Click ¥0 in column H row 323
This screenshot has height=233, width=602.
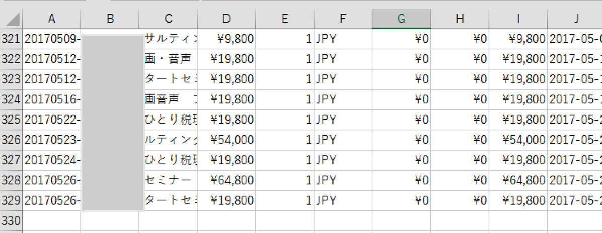[x=460, y=79]
